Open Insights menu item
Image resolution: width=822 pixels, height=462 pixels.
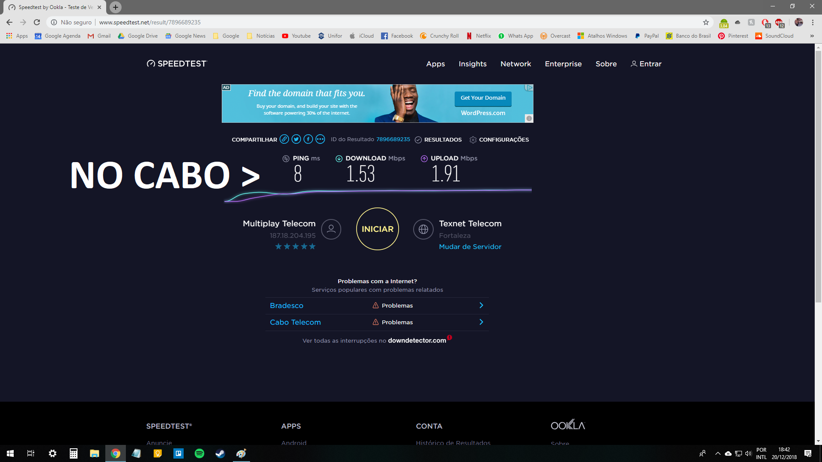tap(473, 64)
